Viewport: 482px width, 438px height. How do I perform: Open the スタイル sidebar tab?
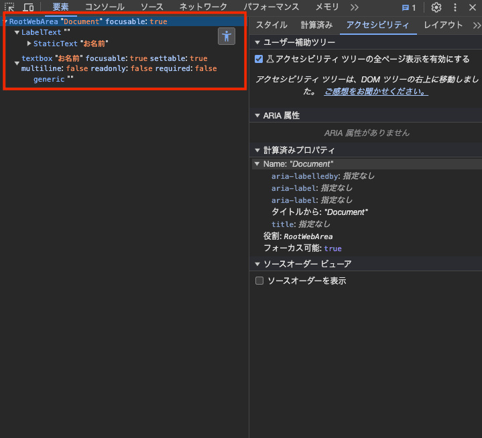tap(272, 25)
